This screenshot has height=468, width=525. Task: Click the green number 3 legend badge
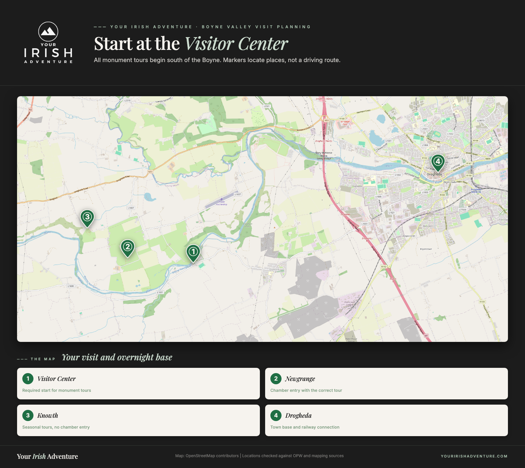[x=28, y=415]
